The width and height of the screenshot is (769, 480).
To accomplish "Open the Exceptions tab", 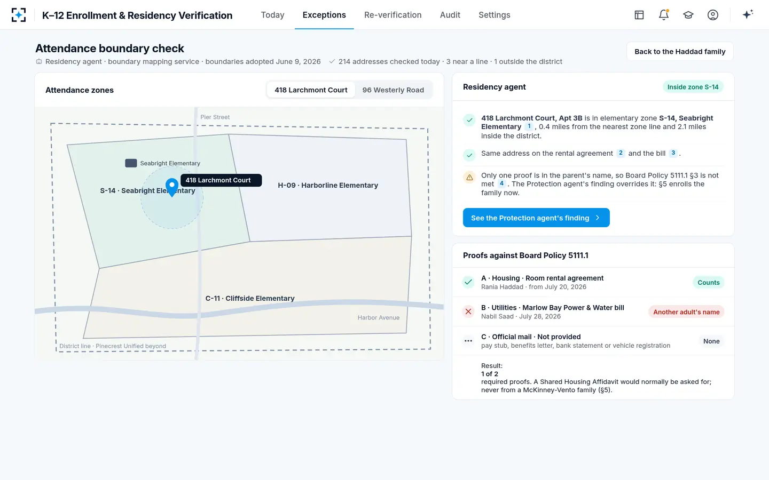I will point(324,15).
